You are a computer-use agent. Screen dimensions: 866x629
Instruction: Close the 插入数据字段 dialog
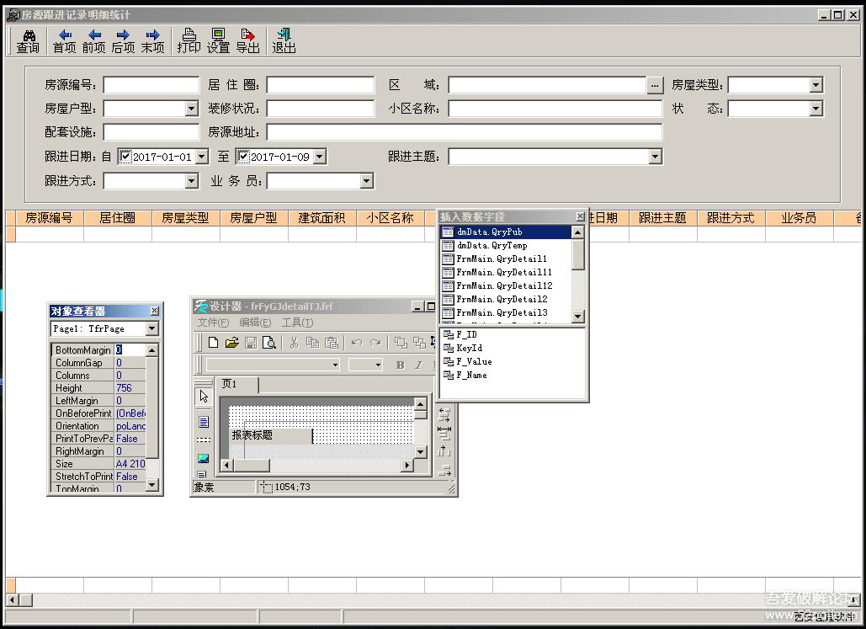pos(580,216)
